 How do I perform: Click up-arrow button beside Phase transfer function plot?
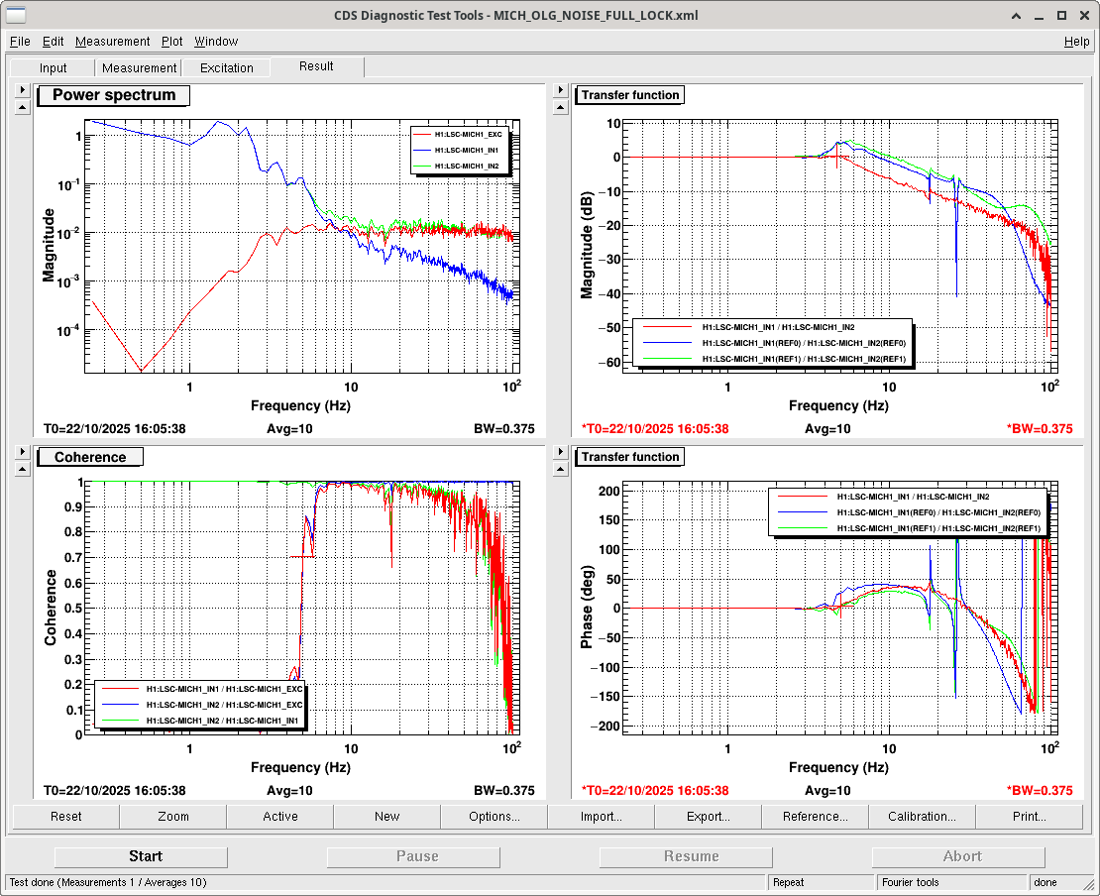click(561, 469)
